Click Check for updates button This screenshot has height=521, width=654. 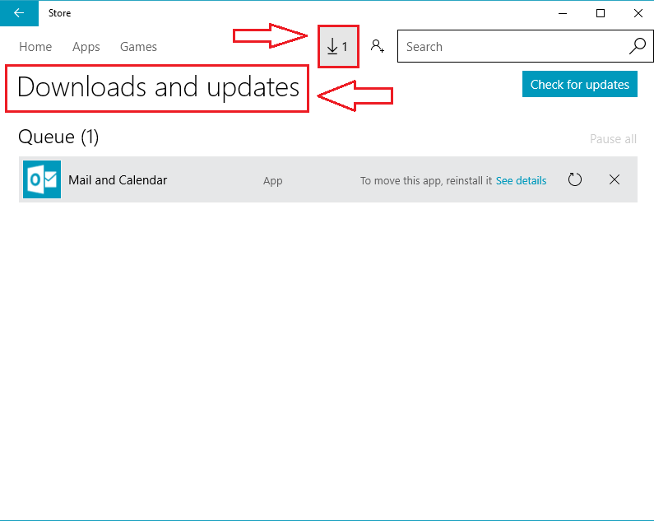580,84
